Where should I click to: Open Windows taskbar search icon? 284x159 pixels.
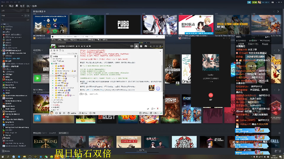(x=8, y=157)
